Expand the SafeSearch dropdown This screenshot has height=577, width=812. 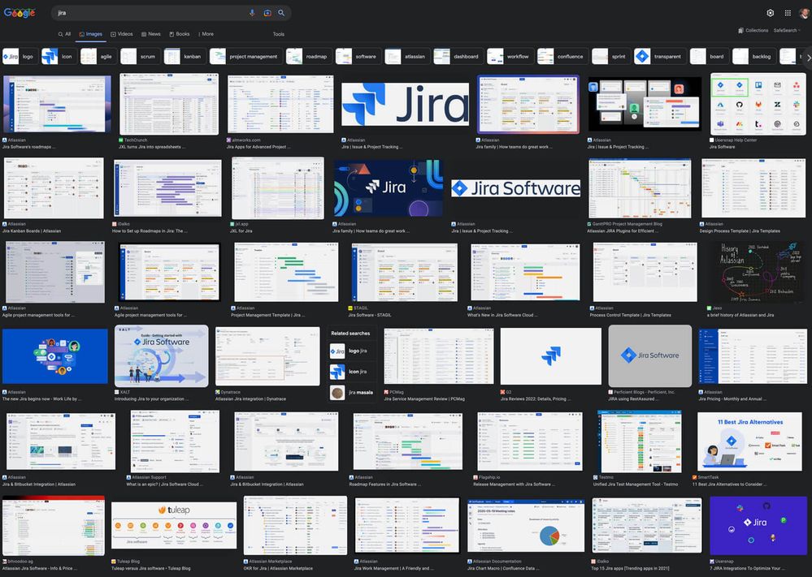pos(787,31)
